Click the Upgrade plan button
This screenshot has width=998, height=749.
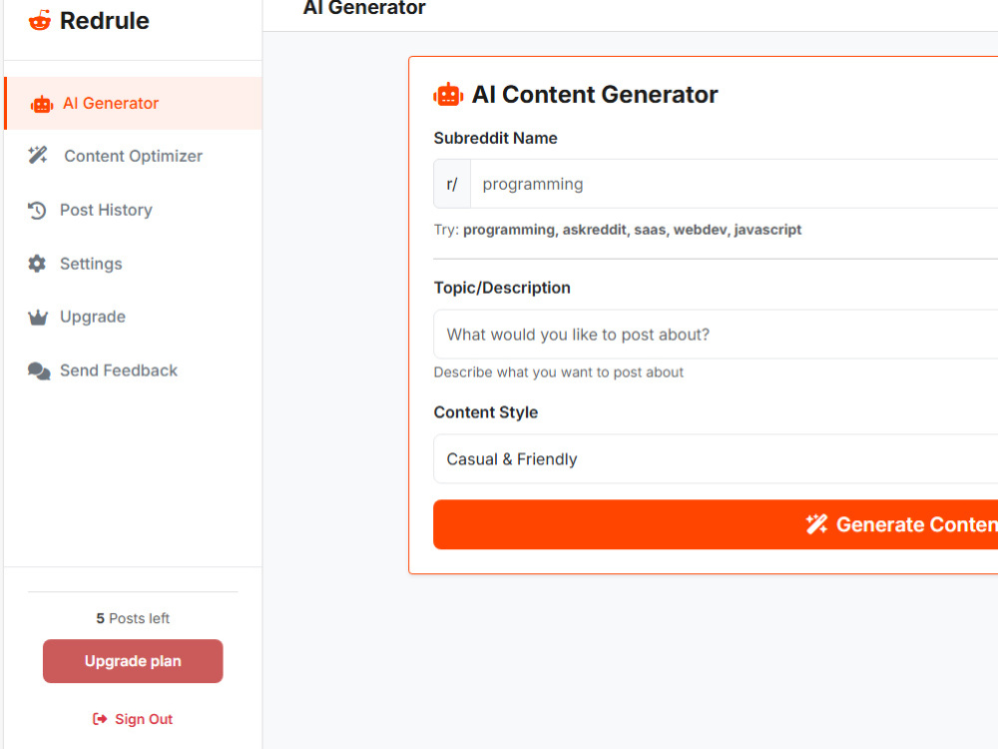pyautogui.click(x=133, y=661)
